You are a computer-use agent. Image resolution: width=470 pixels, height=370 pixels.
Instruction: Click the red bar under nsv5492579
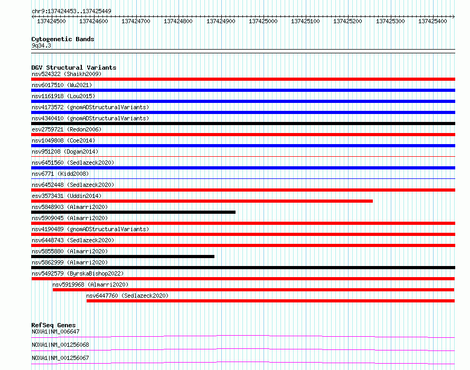243,279
